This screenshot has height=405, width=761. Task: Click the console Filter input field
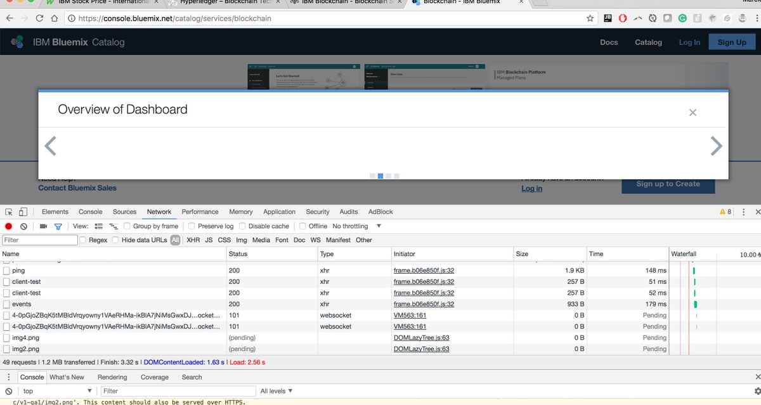pyautogui.click(x=178, y=391)
